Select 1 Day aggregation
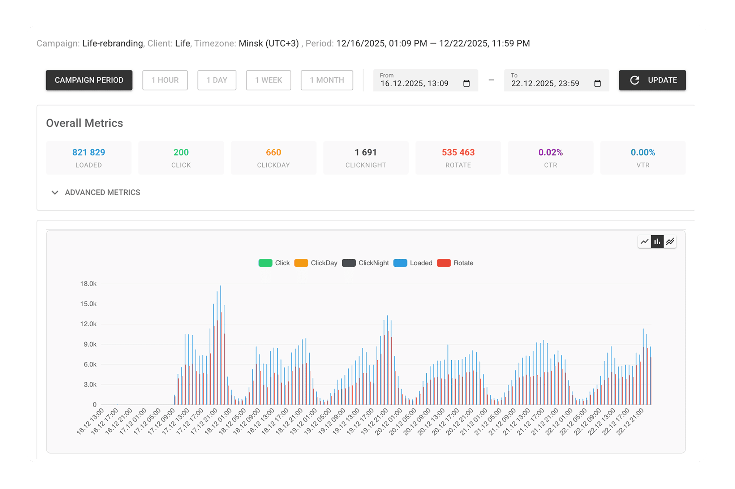 (x=216, y=80)
